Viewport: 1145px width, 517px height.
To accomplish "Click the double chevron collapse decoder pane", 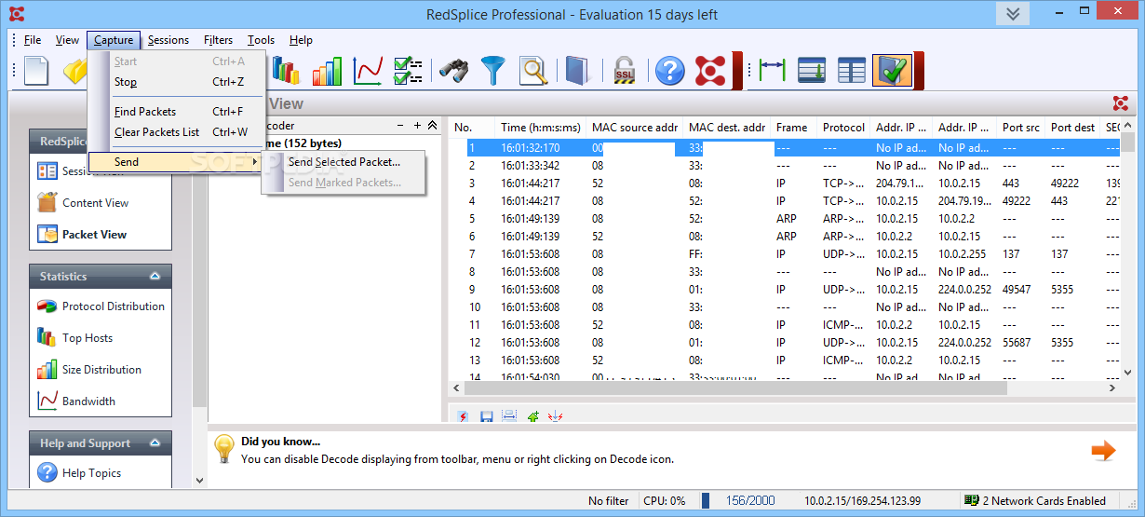I will (432, 126).
